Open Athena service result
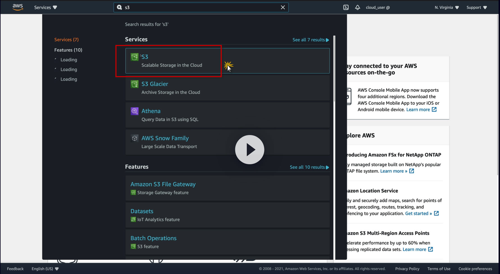500x274 pixels. point(227,115)
